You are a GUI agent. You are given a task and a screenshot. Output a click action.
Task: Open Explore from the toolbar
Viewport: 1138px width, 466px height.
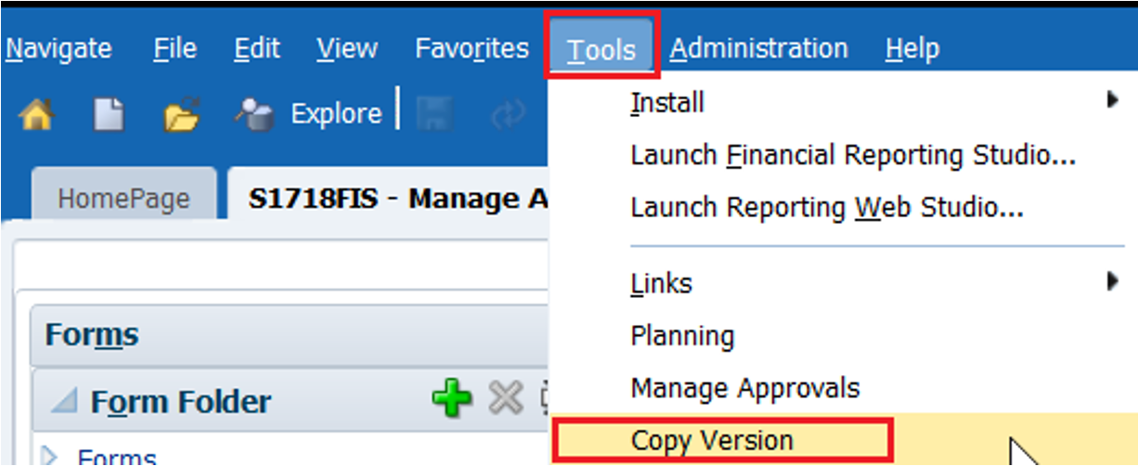[x=308, y=114]
